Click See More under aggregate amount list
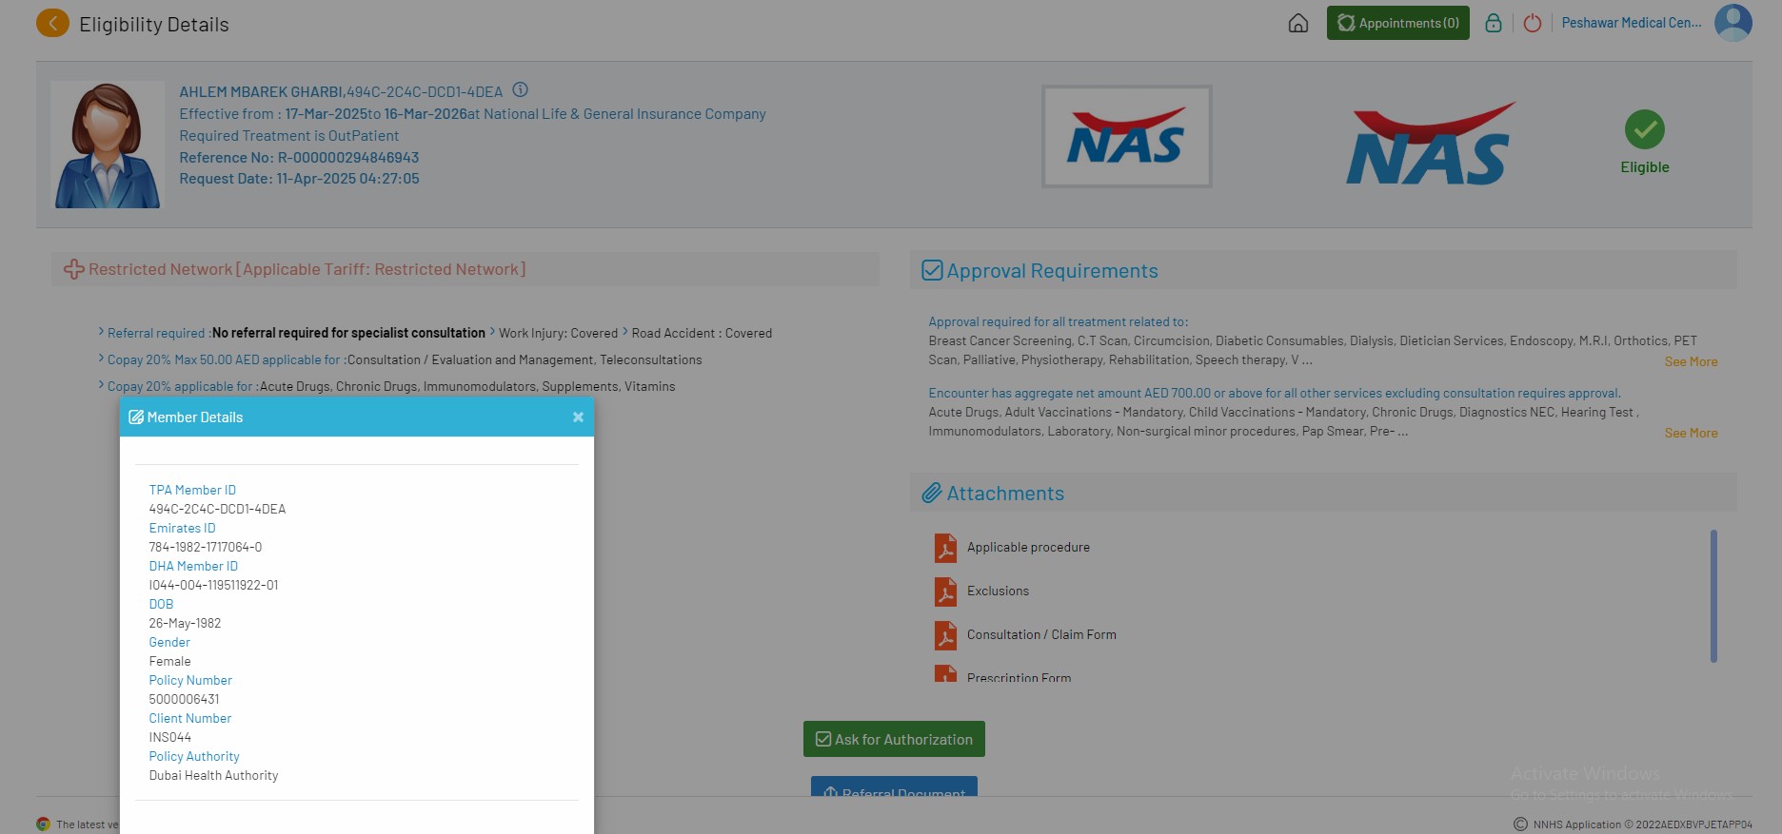1782x834 pixels. (x=1691, y=433)
